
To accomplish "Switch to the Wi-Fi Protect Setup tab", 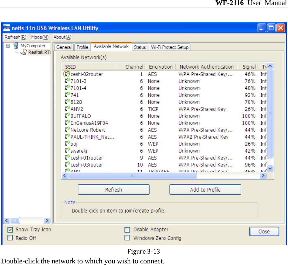I will [x=169, y=47].
